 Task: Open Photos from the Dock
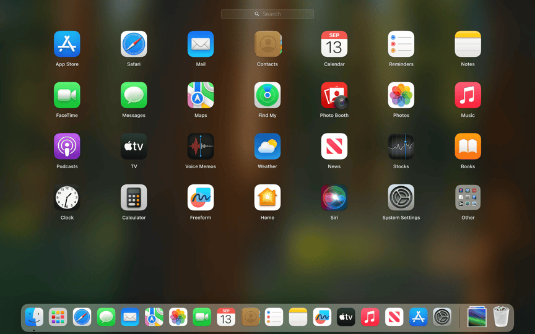[178, 317]
